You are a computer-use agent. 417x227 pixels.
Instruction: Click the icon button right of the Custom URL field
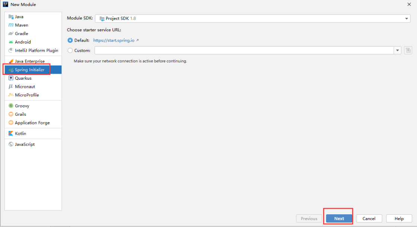pyautogui.click(x=408, y=50)
